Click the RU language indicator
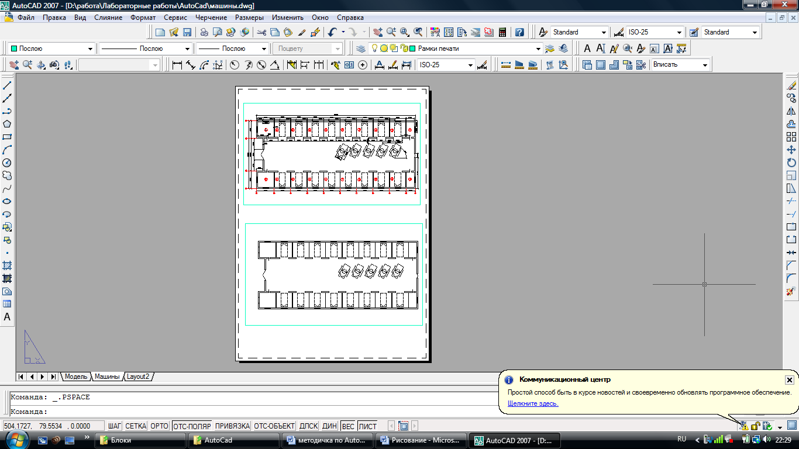The image size is (799, 449). [x=681, y=439]
